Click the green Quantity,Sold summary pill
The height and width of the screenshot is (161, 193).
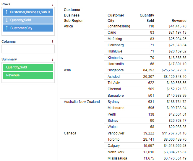coord(28,67)
